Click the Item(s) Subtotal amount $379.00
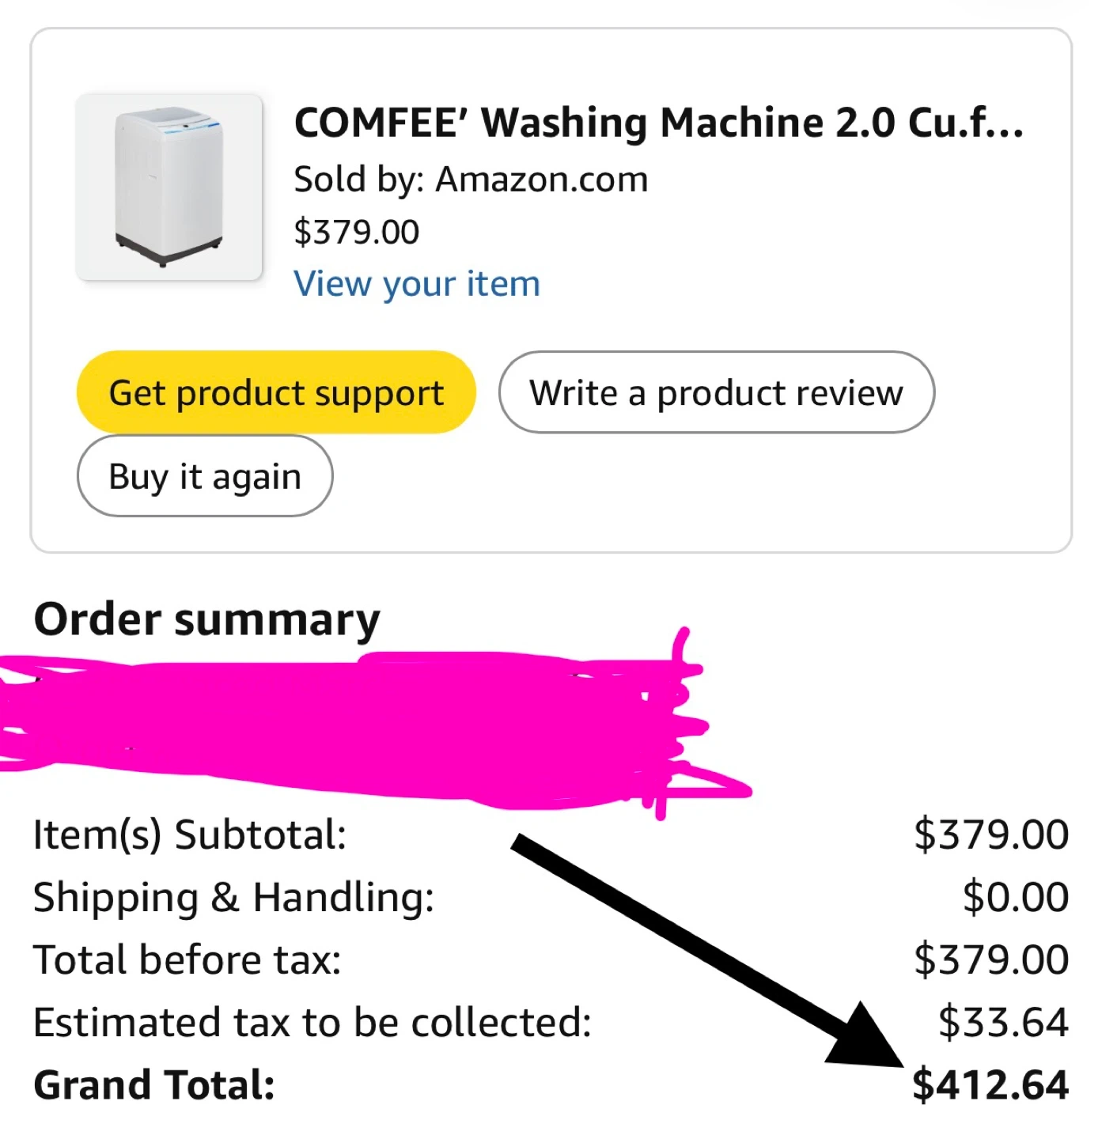Image resolution: width=1102 pixels, height=1139 pixels. [990, 834]
